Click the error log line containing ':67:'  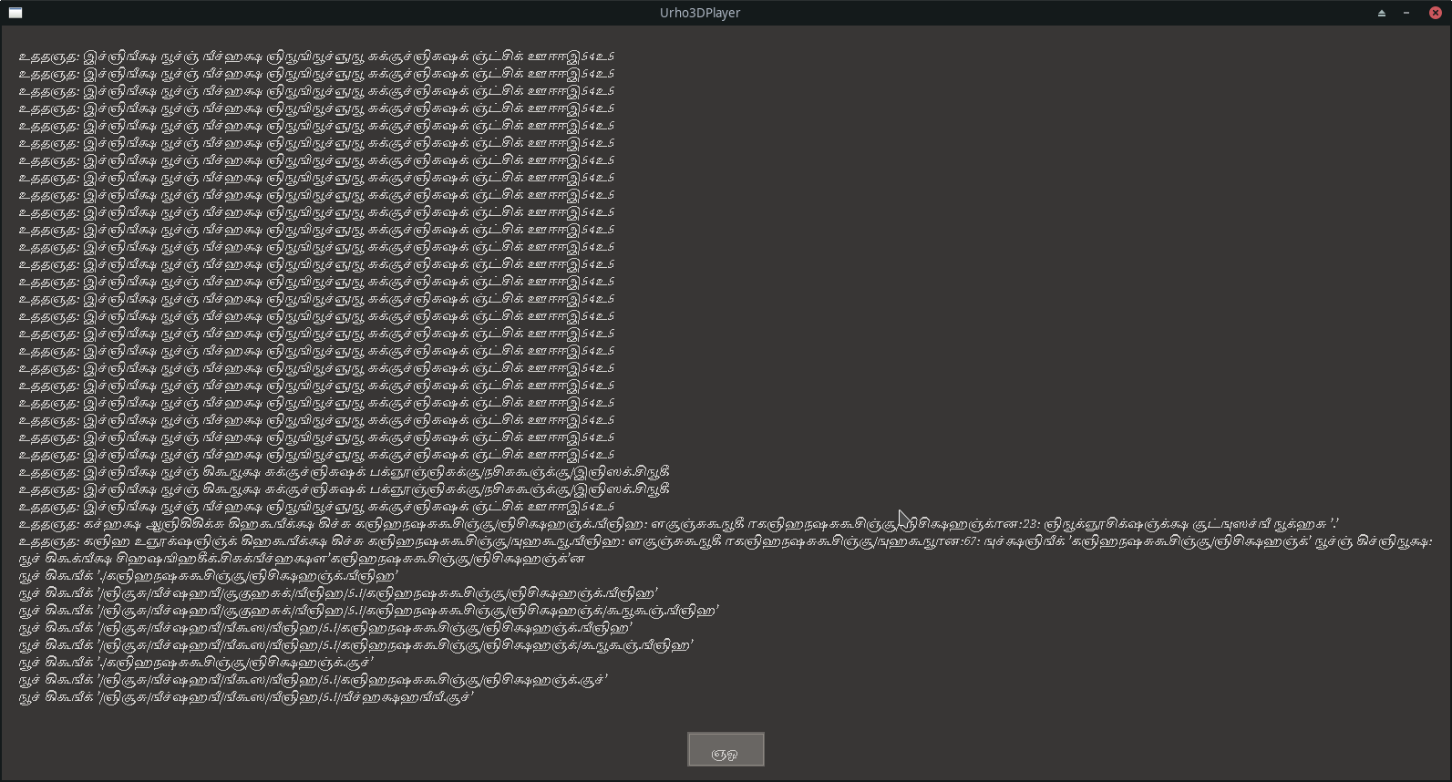pyautogui.click(x=726, y=541)
